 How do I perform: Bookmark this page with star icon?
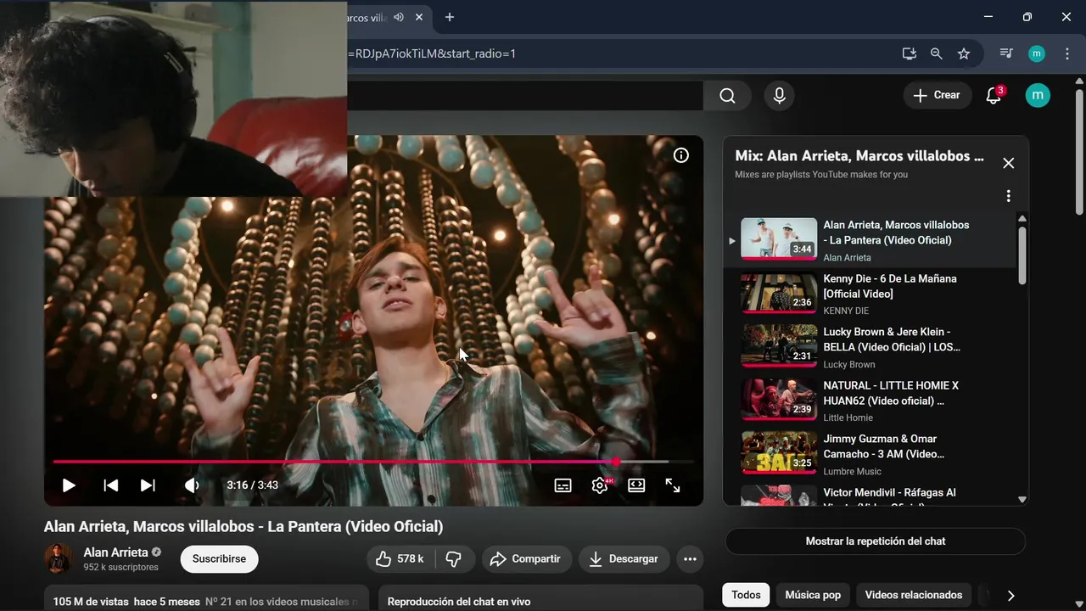[964, 53]
